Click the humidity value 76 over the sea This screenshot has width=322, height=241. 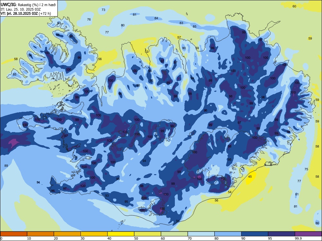tap(89, 20)
